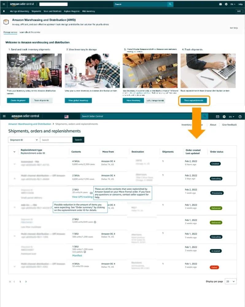This screenshot has height=307, width=245.
Task: Click the search magnifier icon in top header
Action: (x=170, y=4)
